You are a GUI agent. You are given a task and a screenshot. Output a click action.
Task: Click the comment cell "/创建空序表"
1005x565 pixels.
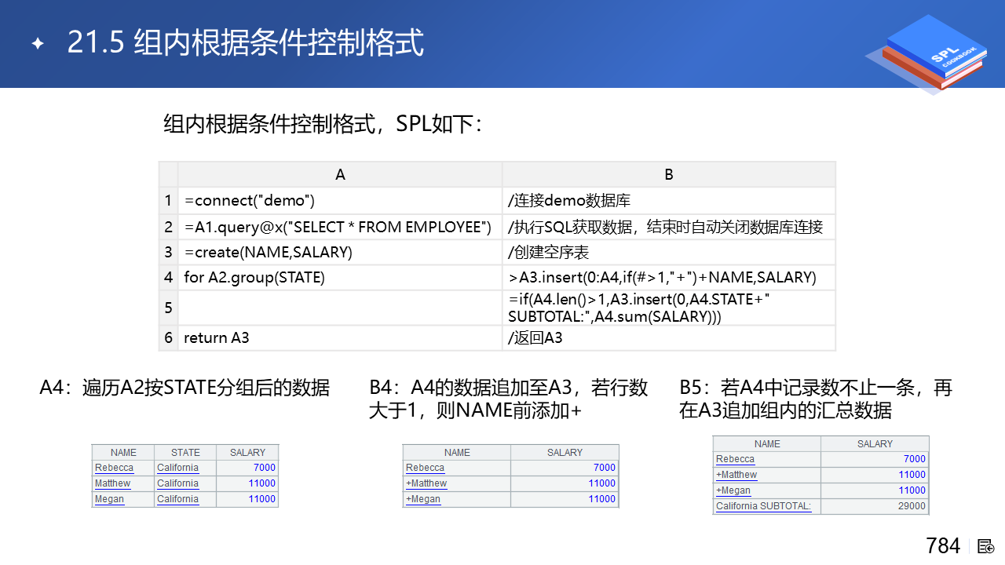pyautogui.click(x=669, y=253)
